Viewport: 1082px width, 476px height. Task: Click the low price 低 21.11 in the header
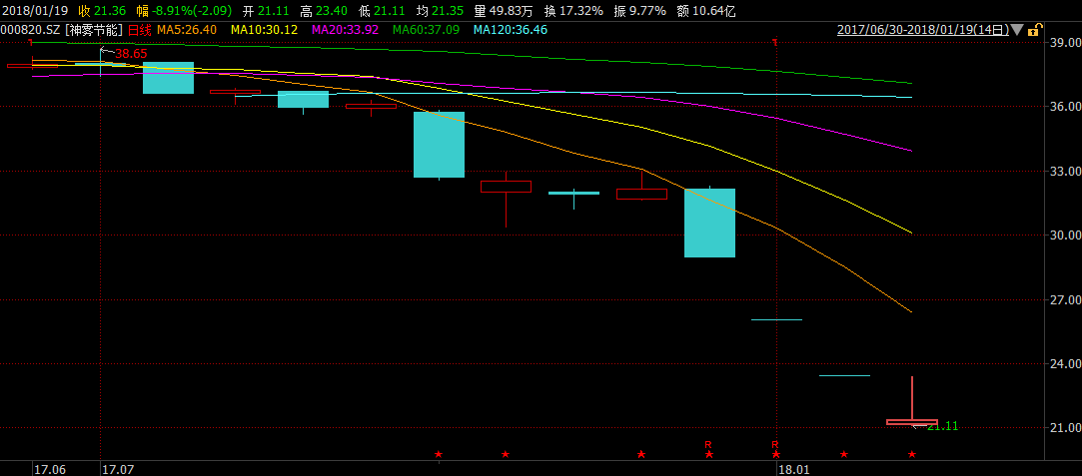tap(383, 11)
